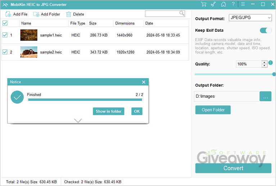Uncheck the sample2.heic row checkbox

[x=5, y=52]
